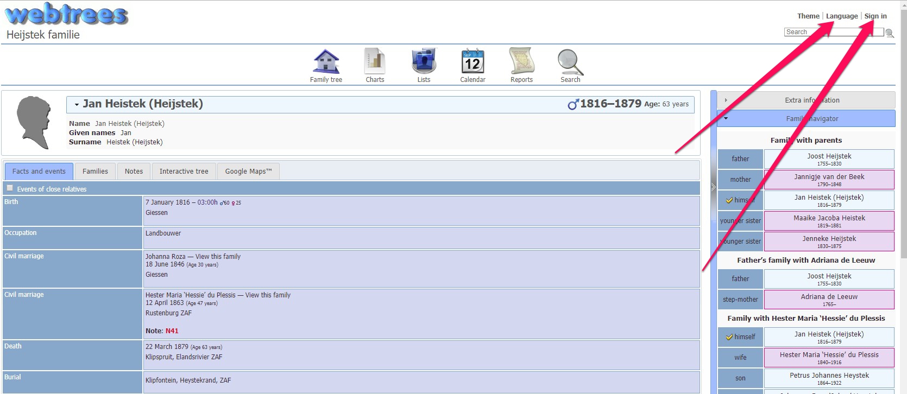Open the Reports scroll icon
The height and width of the screenshot is (394, 907).
521,61
